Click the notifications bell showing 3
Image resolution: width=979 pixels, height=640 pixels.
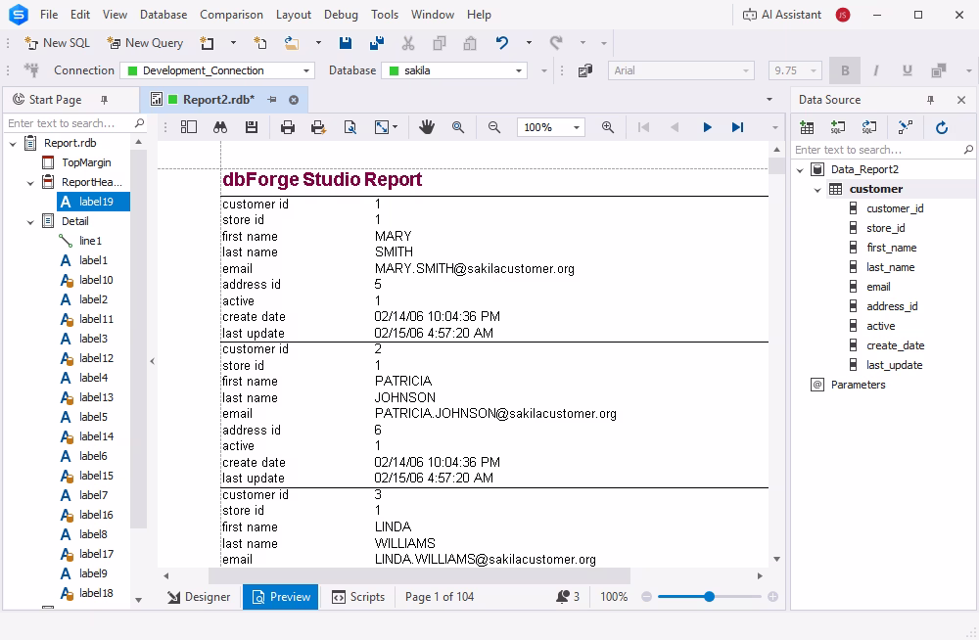point(568,597)
